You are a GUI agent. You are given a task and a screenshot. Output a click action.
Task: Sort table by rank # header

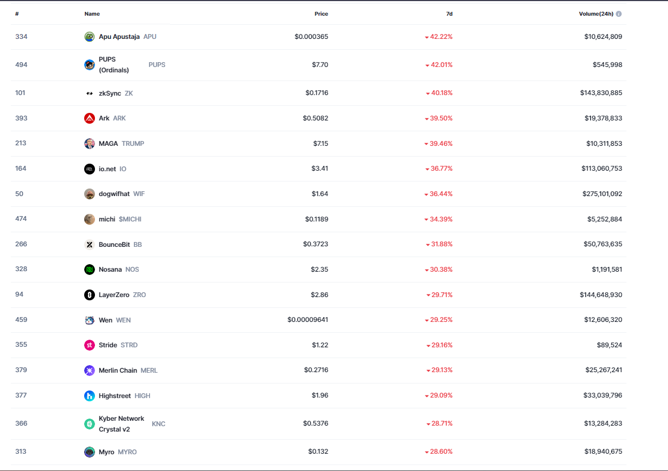[x=17, y=14]
